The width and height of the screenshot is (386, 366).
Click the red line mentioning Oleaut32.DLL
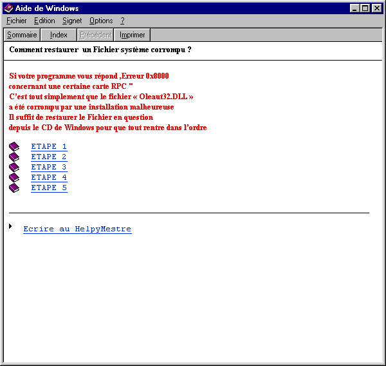point(101,97)
